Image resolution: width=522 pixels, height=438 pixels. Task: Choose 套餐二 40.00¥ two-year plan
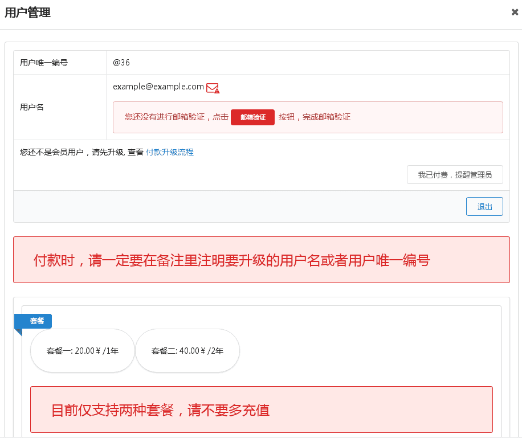pos(187,351)
